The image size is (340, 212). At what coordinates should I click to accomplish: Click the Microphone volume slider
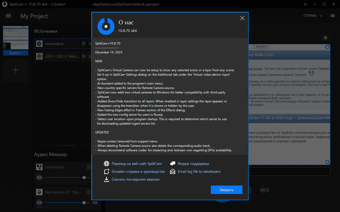tap(67, 203)
